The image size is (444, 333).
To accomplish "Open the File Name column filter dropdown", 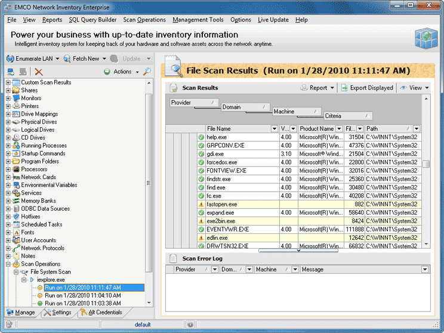I will (275, 129).
